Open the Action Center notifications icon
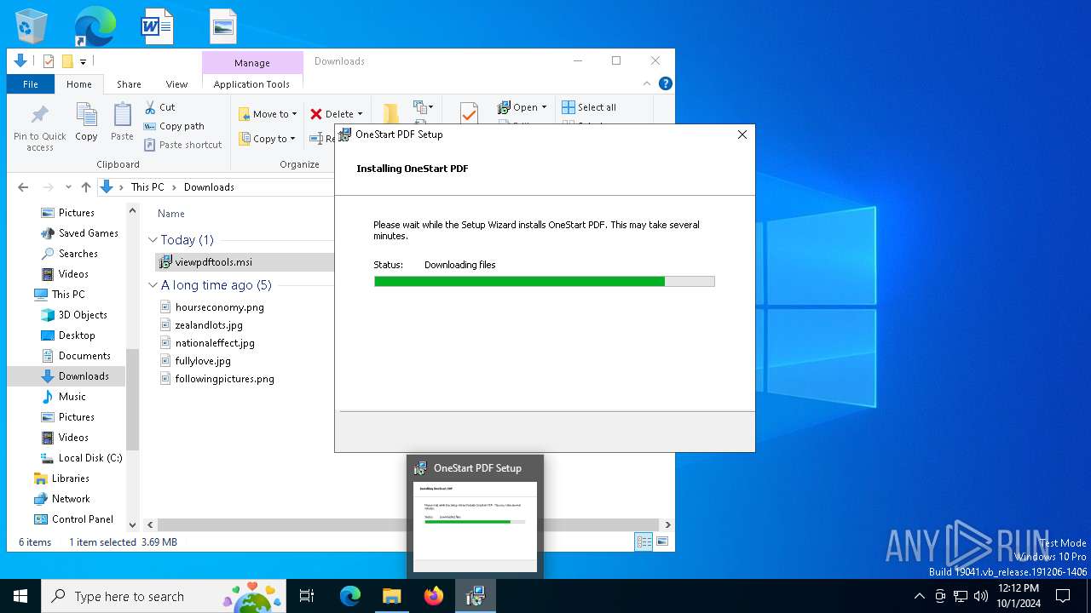 point(1063,596)
